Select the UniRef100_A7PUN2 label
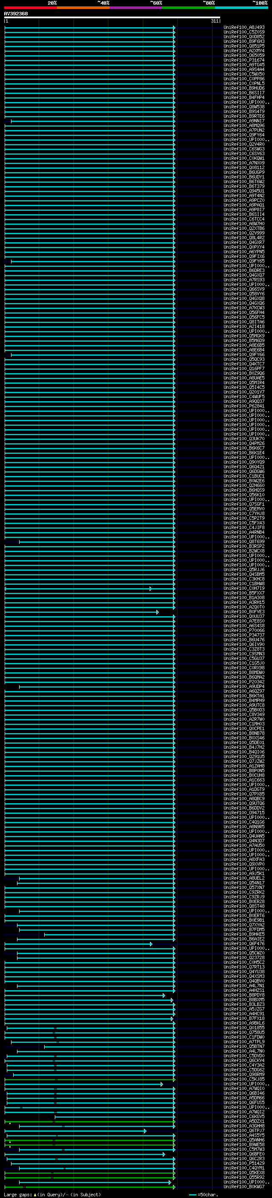The image size is (272, 1198). click(244, 130)
